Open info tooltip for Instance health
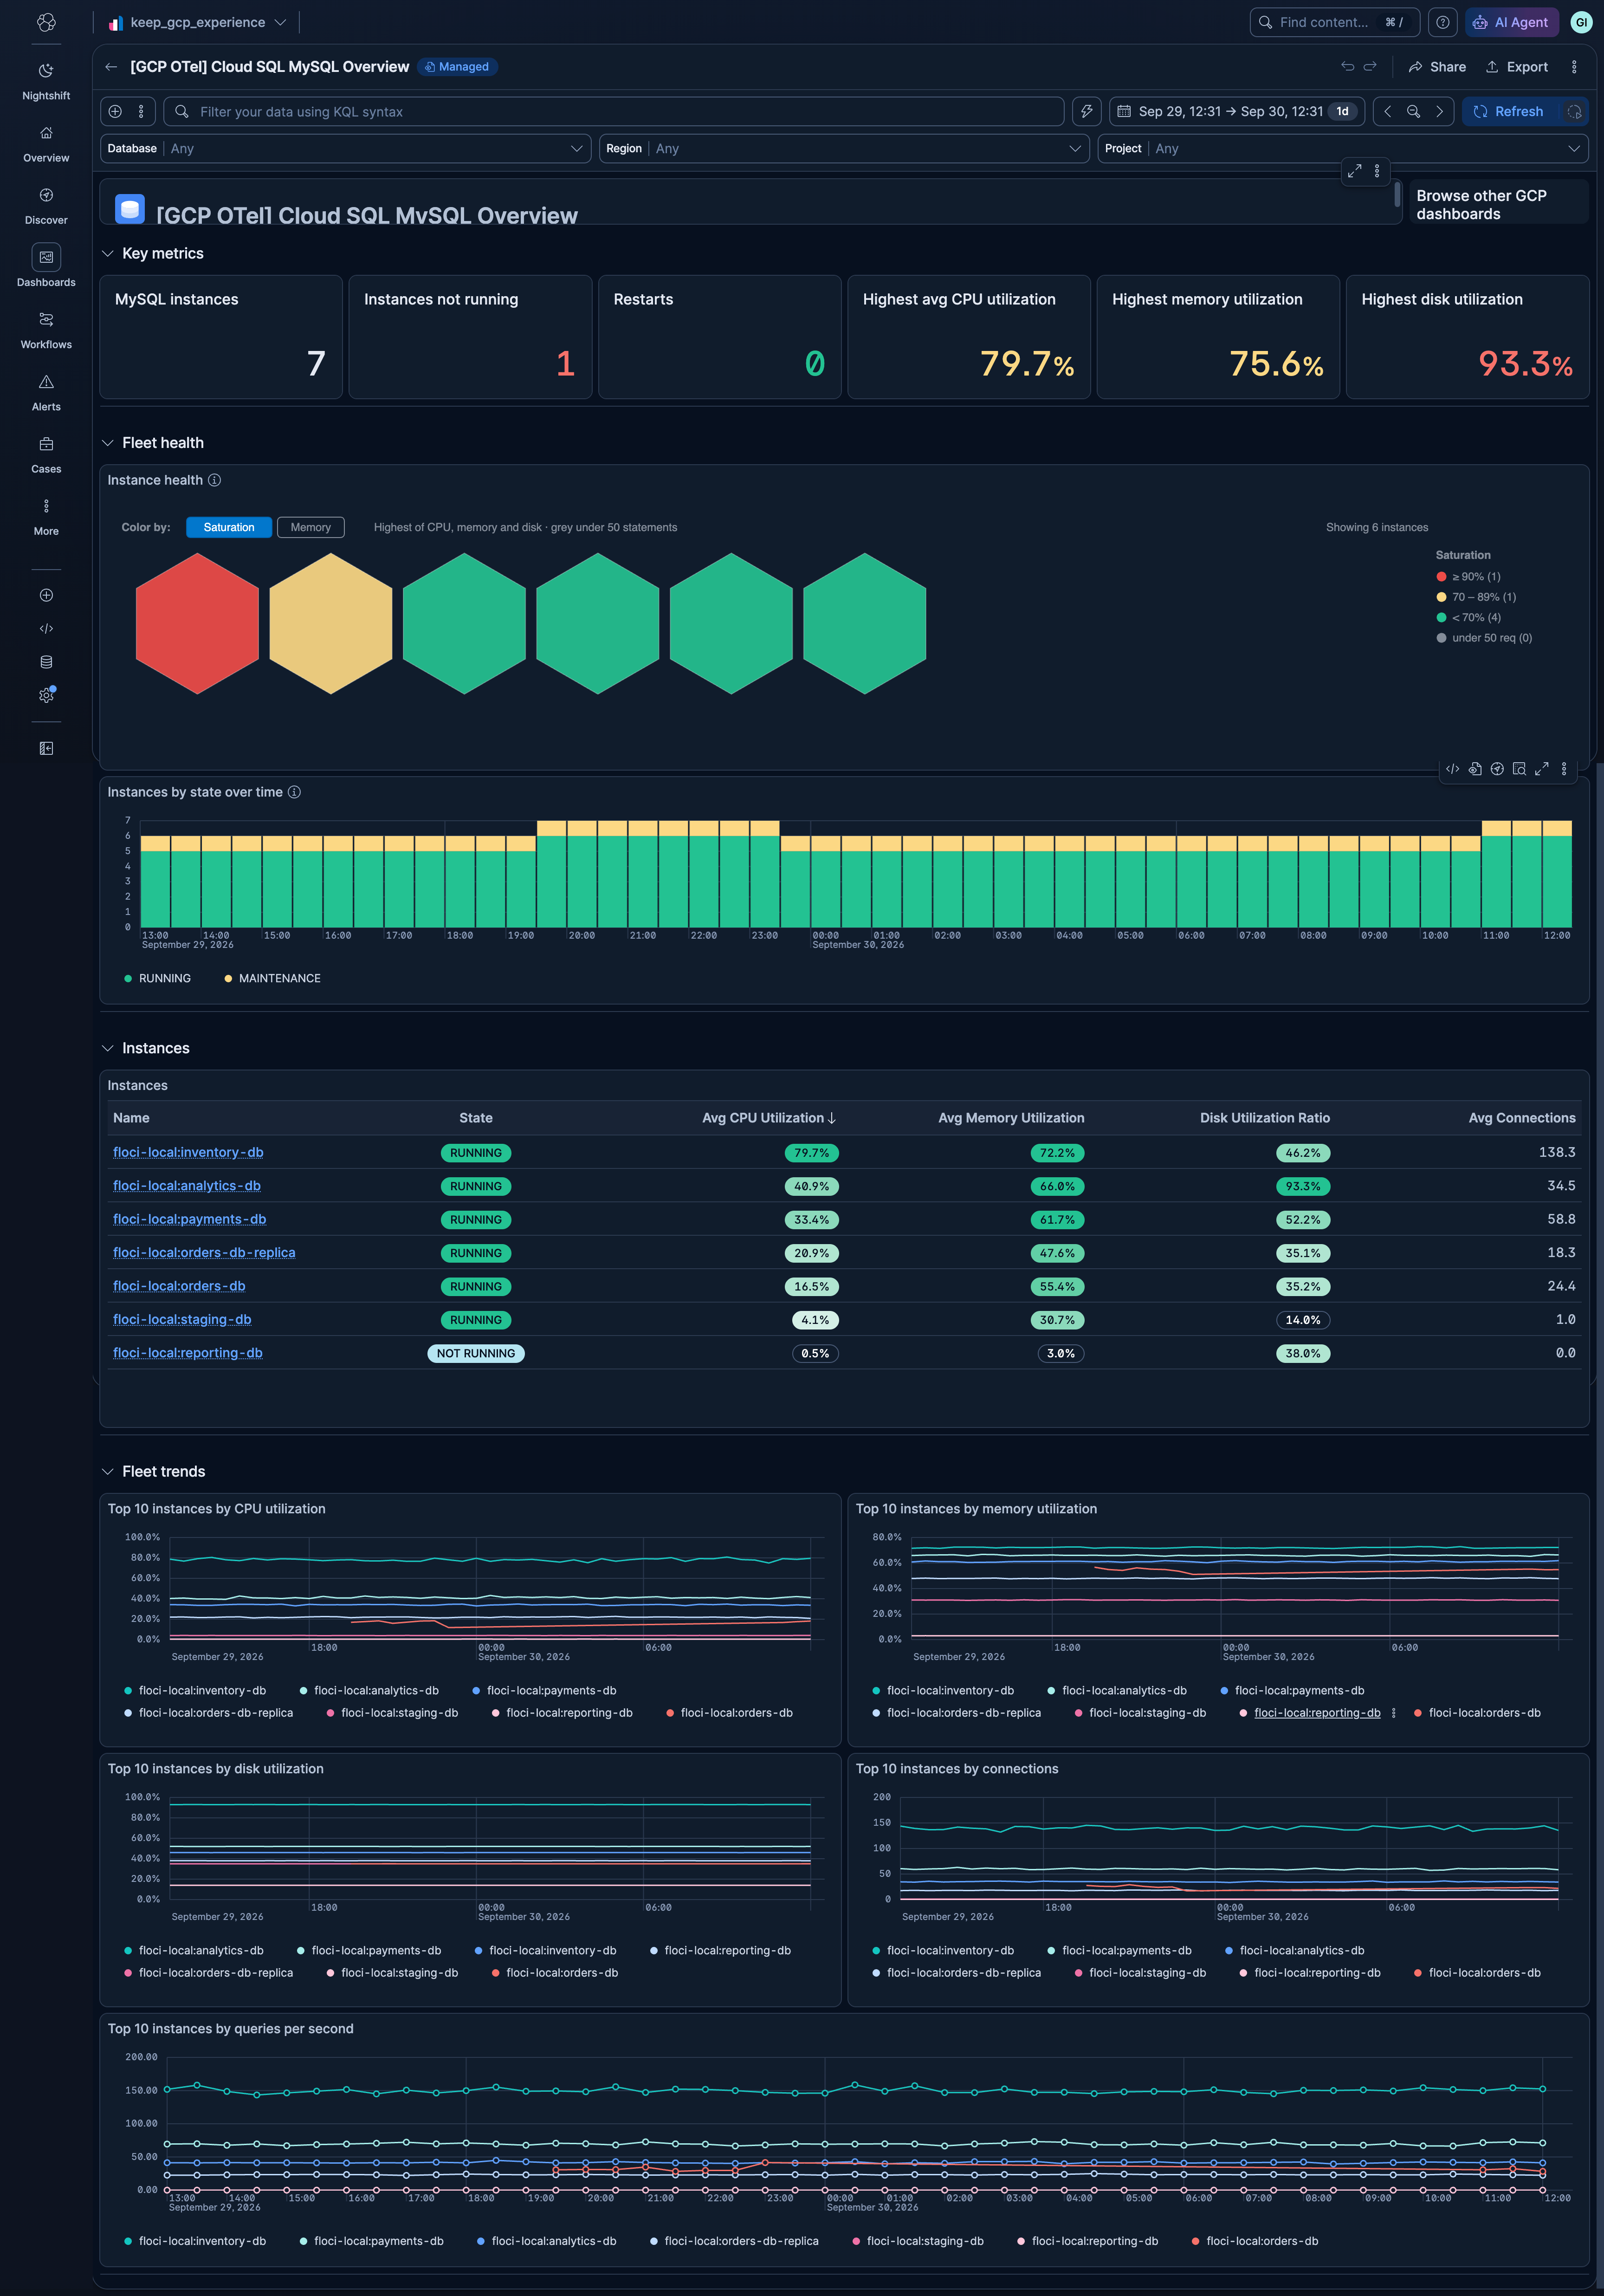 (214, 480)
